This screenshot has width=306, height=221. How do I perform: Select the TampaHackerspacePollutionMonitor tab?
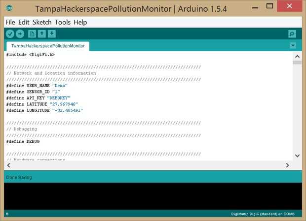click(x=48, y=46)
